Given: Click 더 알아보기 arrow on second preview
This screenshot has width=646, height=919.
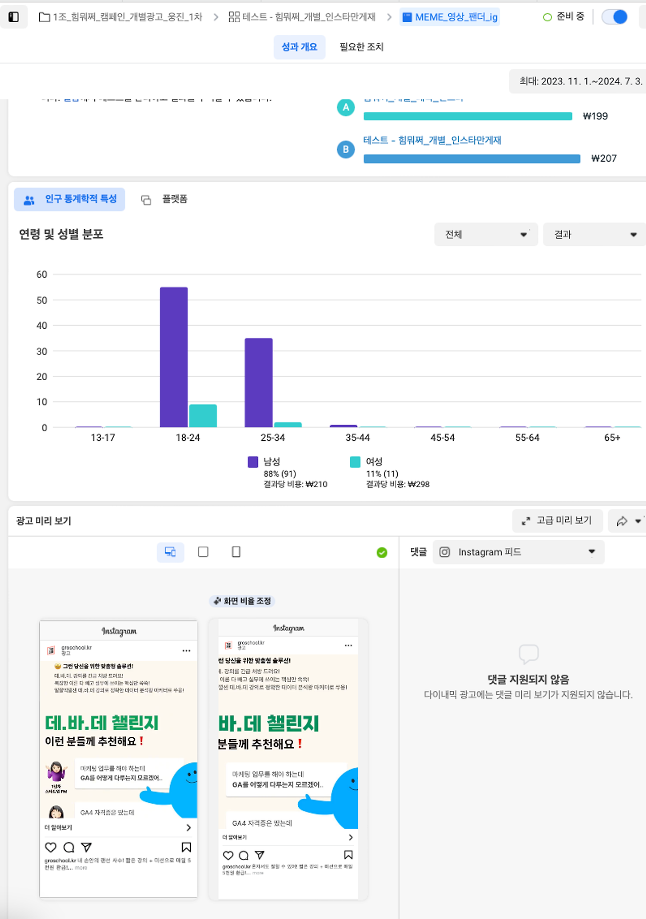Looking at the screenshot, I should pyautogui.click(x=351, y=837).
